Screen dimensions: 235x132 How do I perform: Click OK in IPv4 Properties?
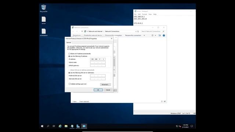pyautogui.click(x=98, y=90)
